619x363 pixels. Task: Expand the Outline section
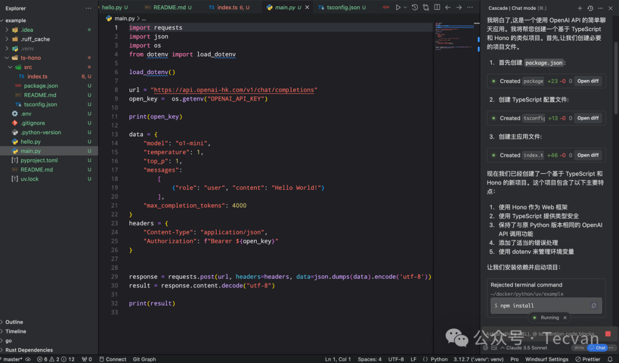click(14, 322)
